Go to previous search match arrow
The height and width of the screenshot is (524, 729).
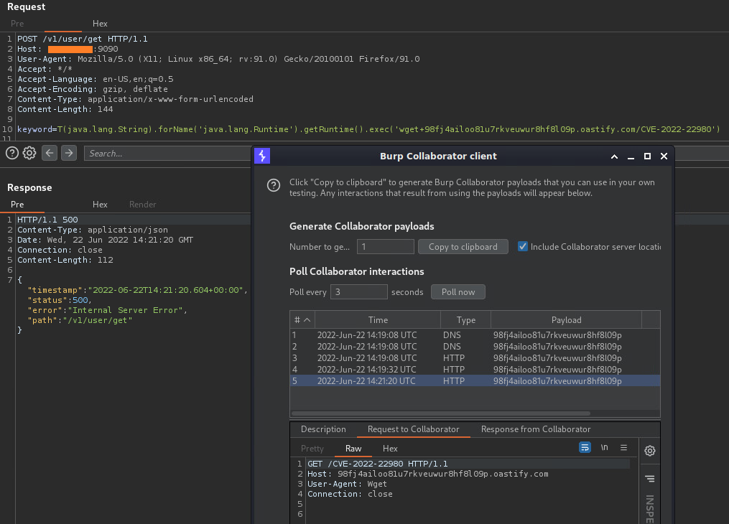point(50,153)
